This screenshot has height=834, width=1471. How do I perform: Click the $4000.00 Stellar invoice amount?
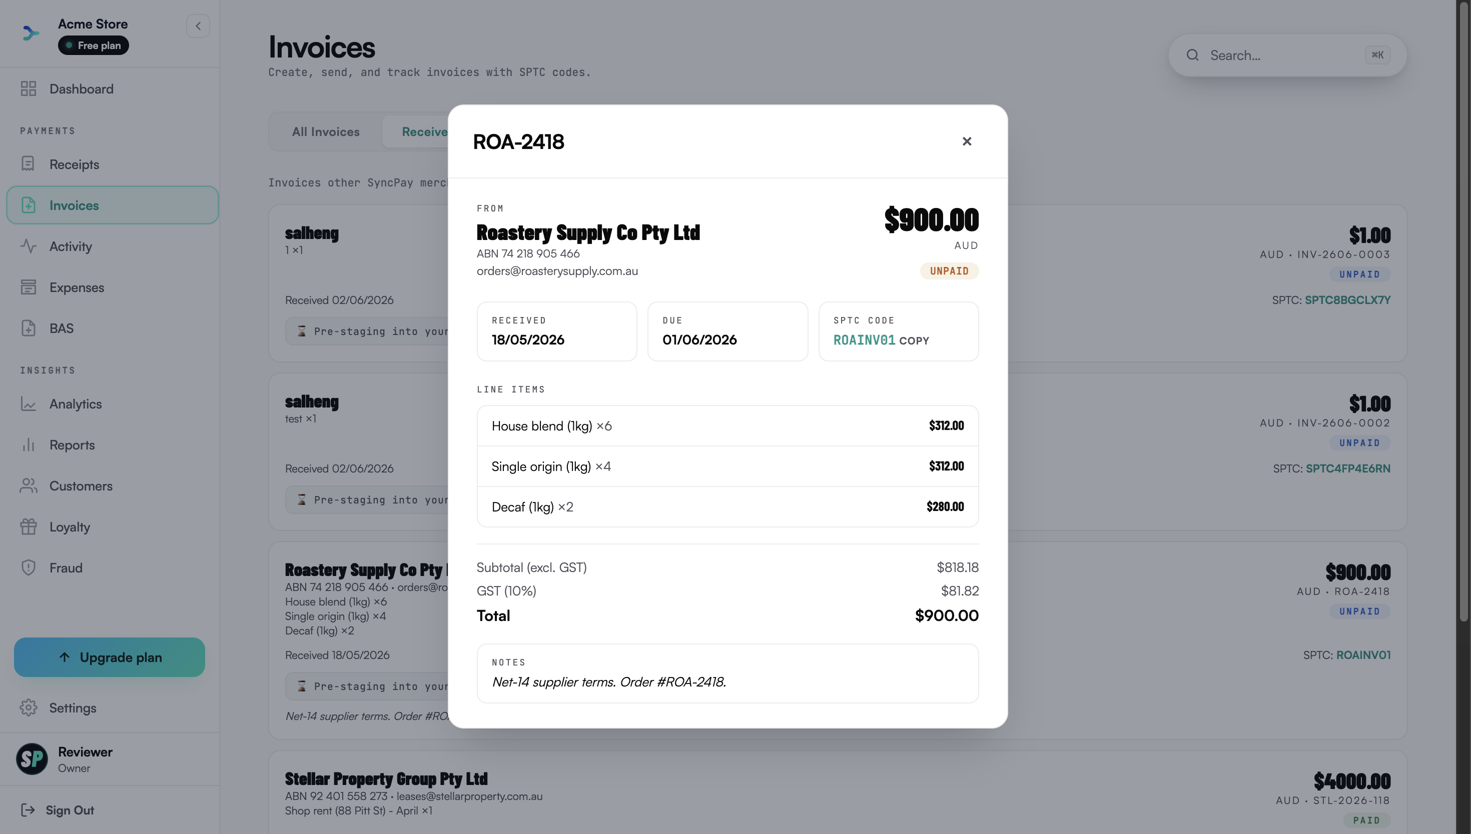point(1352,780)
